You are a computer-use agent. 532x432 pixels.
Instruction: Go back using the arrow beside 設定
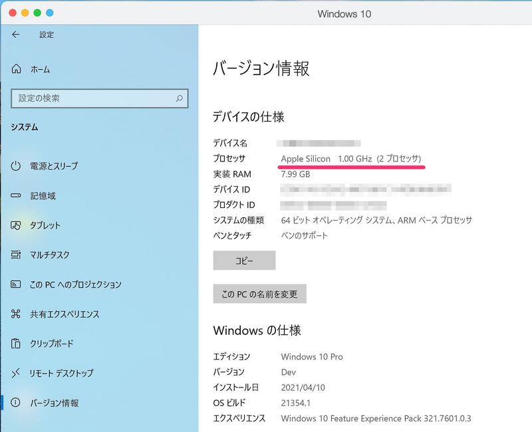[x=15, y=35]
